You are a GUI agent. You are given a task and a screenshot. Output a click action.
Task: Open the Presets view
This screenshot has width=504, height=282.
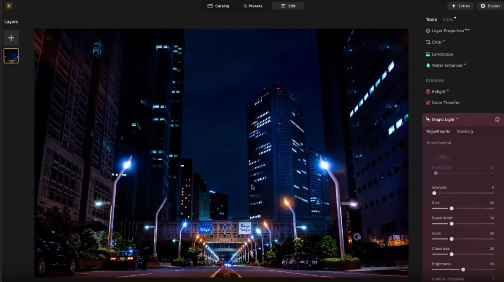click(x=253, y=5)
